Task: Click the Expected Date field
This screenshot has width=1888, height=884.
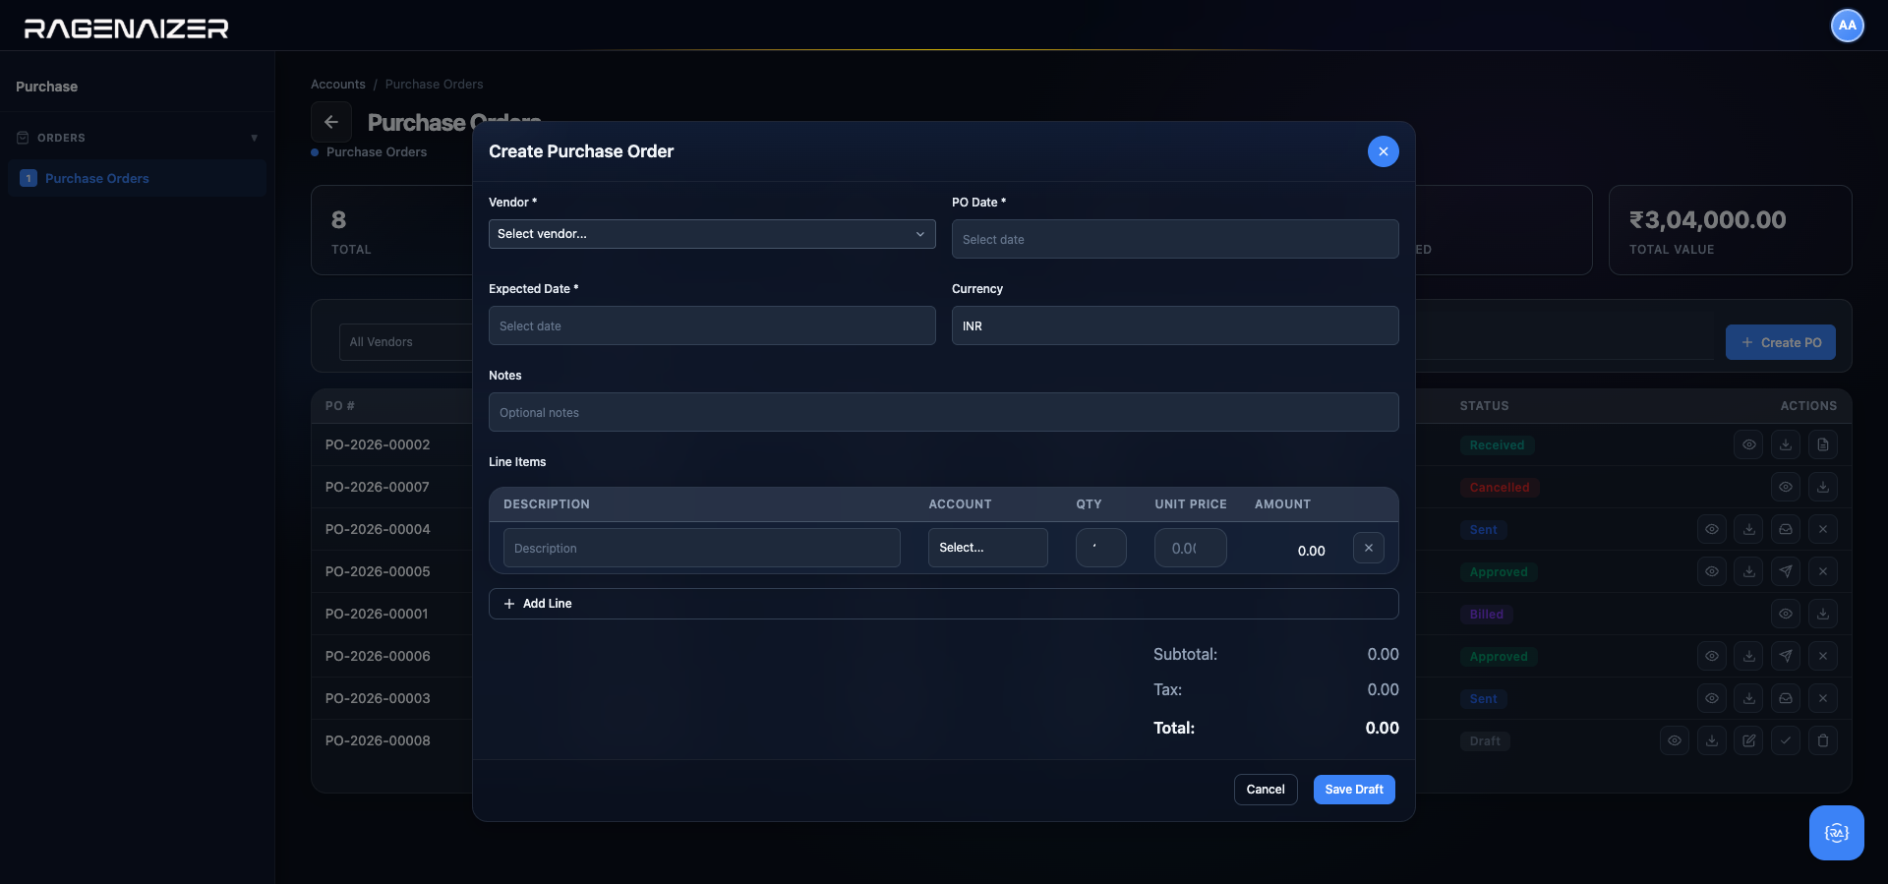Action: pos(712,325)
